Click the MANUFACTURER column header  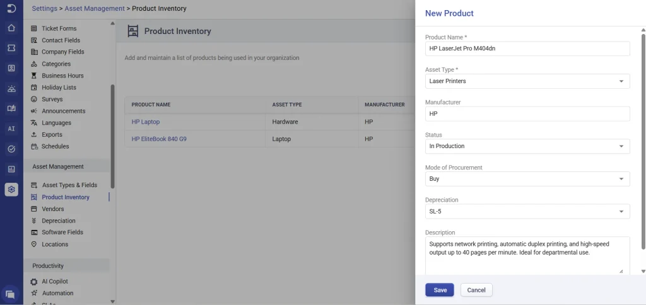click(384, 105)
